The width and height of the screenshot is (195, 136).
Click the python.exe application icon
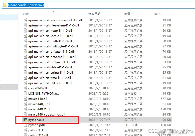tap(25, 120)
